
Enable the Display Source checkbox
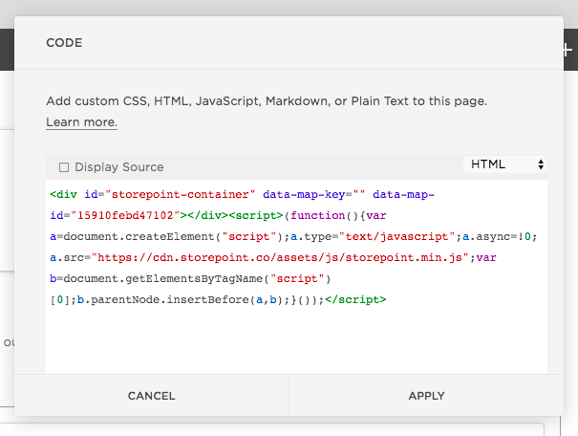pyautogui.click(x=64, y=167)
